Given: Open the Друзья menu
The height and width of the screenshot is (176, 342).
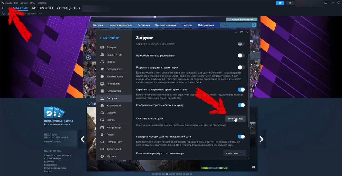Looking at the screenshot, I should click(24, 3).
